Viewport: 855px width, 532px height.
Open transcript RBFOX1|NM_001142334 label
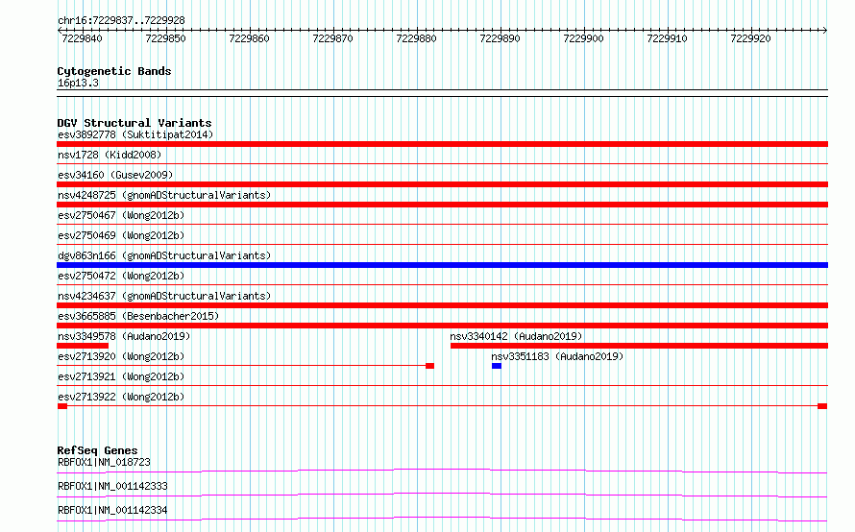pyautogui.click(x=112, y=510)
